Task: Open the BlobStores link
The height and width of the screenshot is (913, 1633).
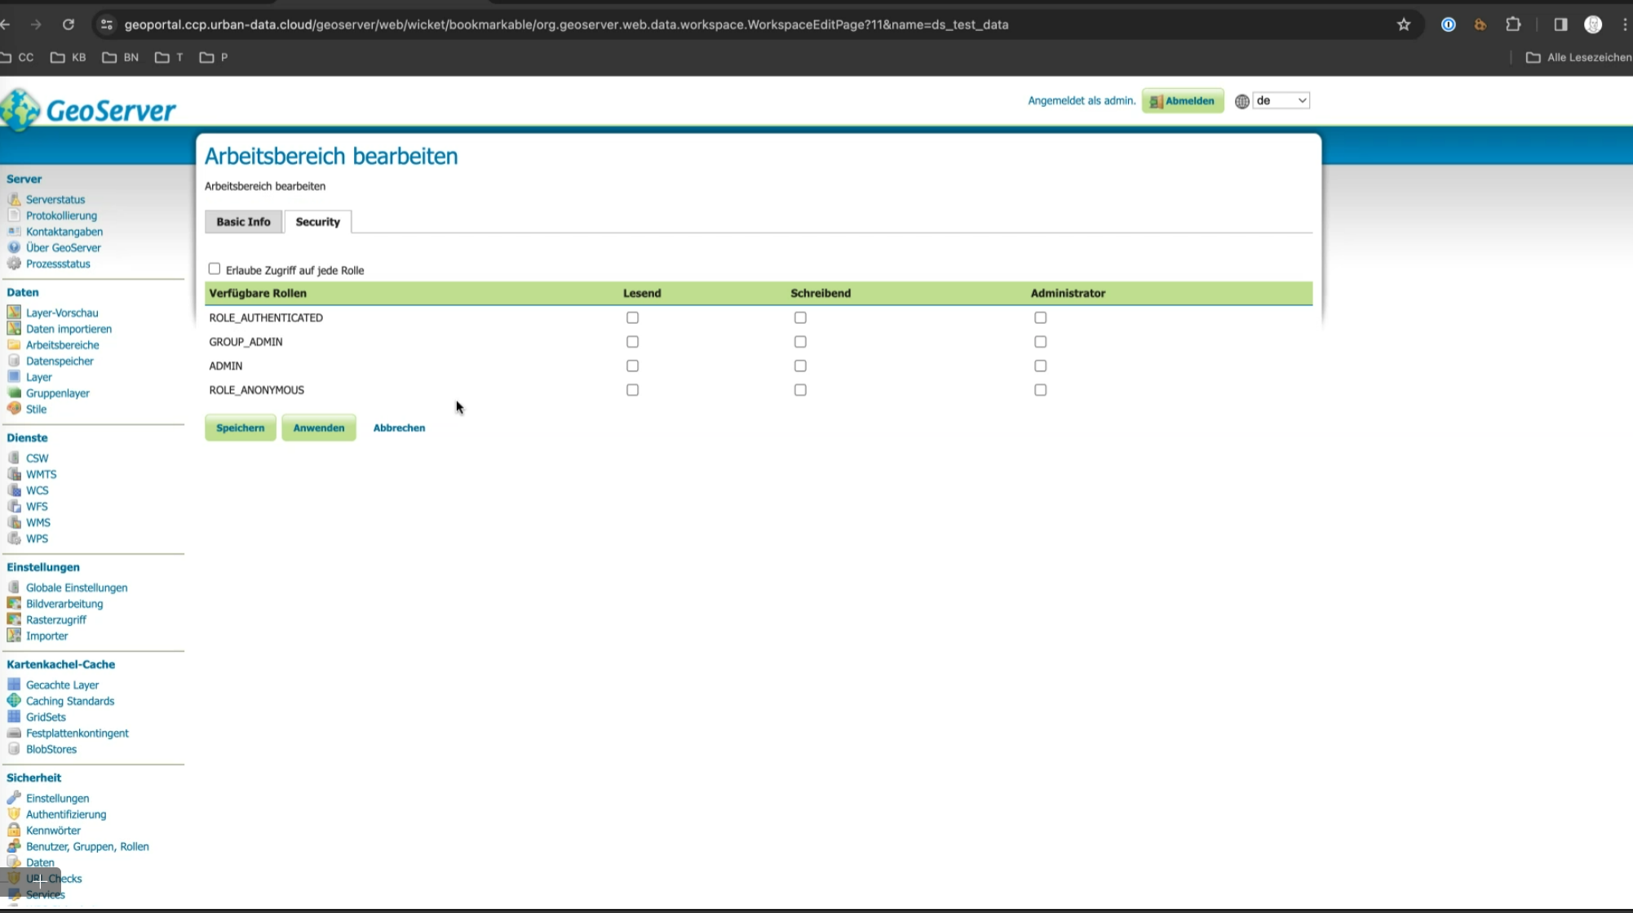Action: click(x=51, y=749)
